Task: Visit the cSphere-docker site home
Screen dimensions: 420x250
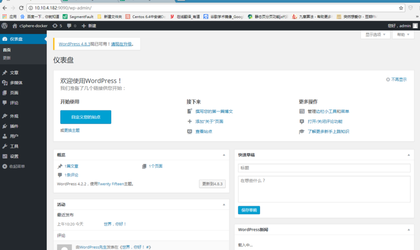Action: click(30, 26)
